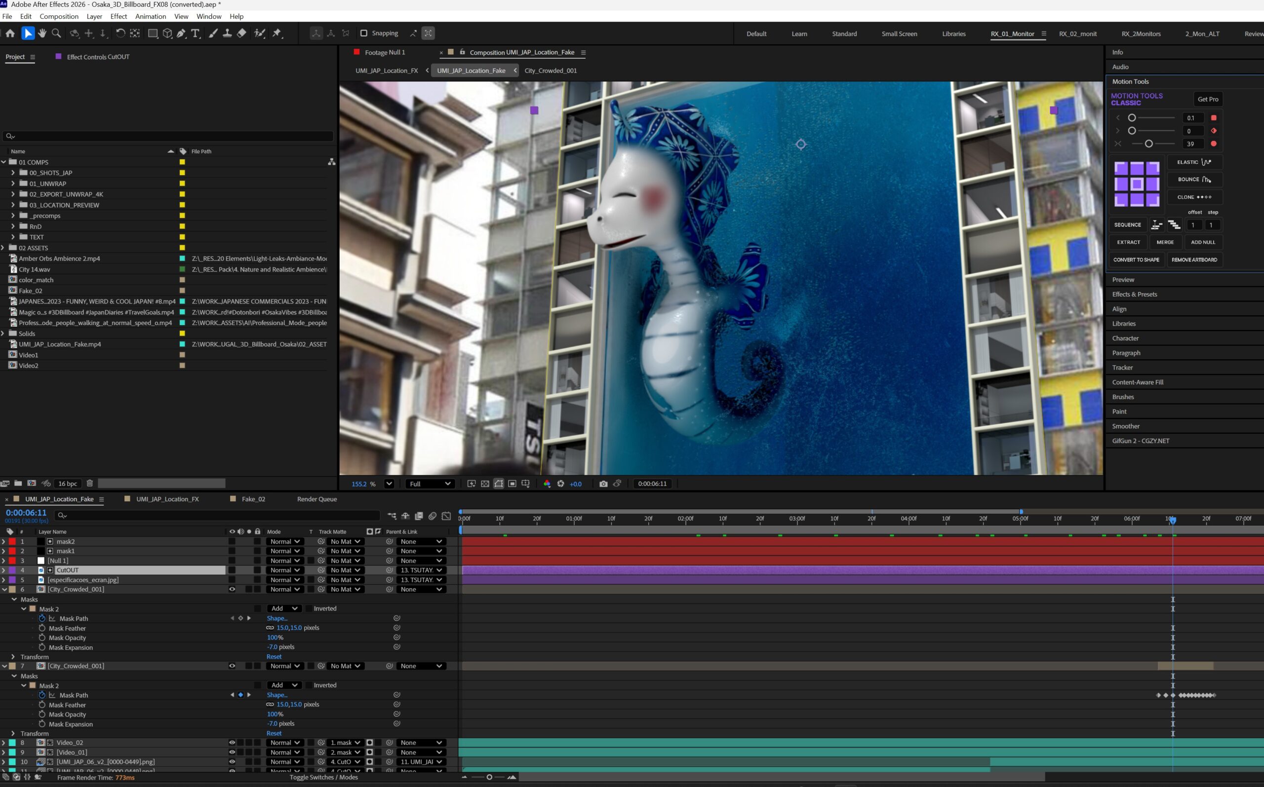
Task: Adjust the timeline zoom slider at bottom
Action: tap(489, 777)
